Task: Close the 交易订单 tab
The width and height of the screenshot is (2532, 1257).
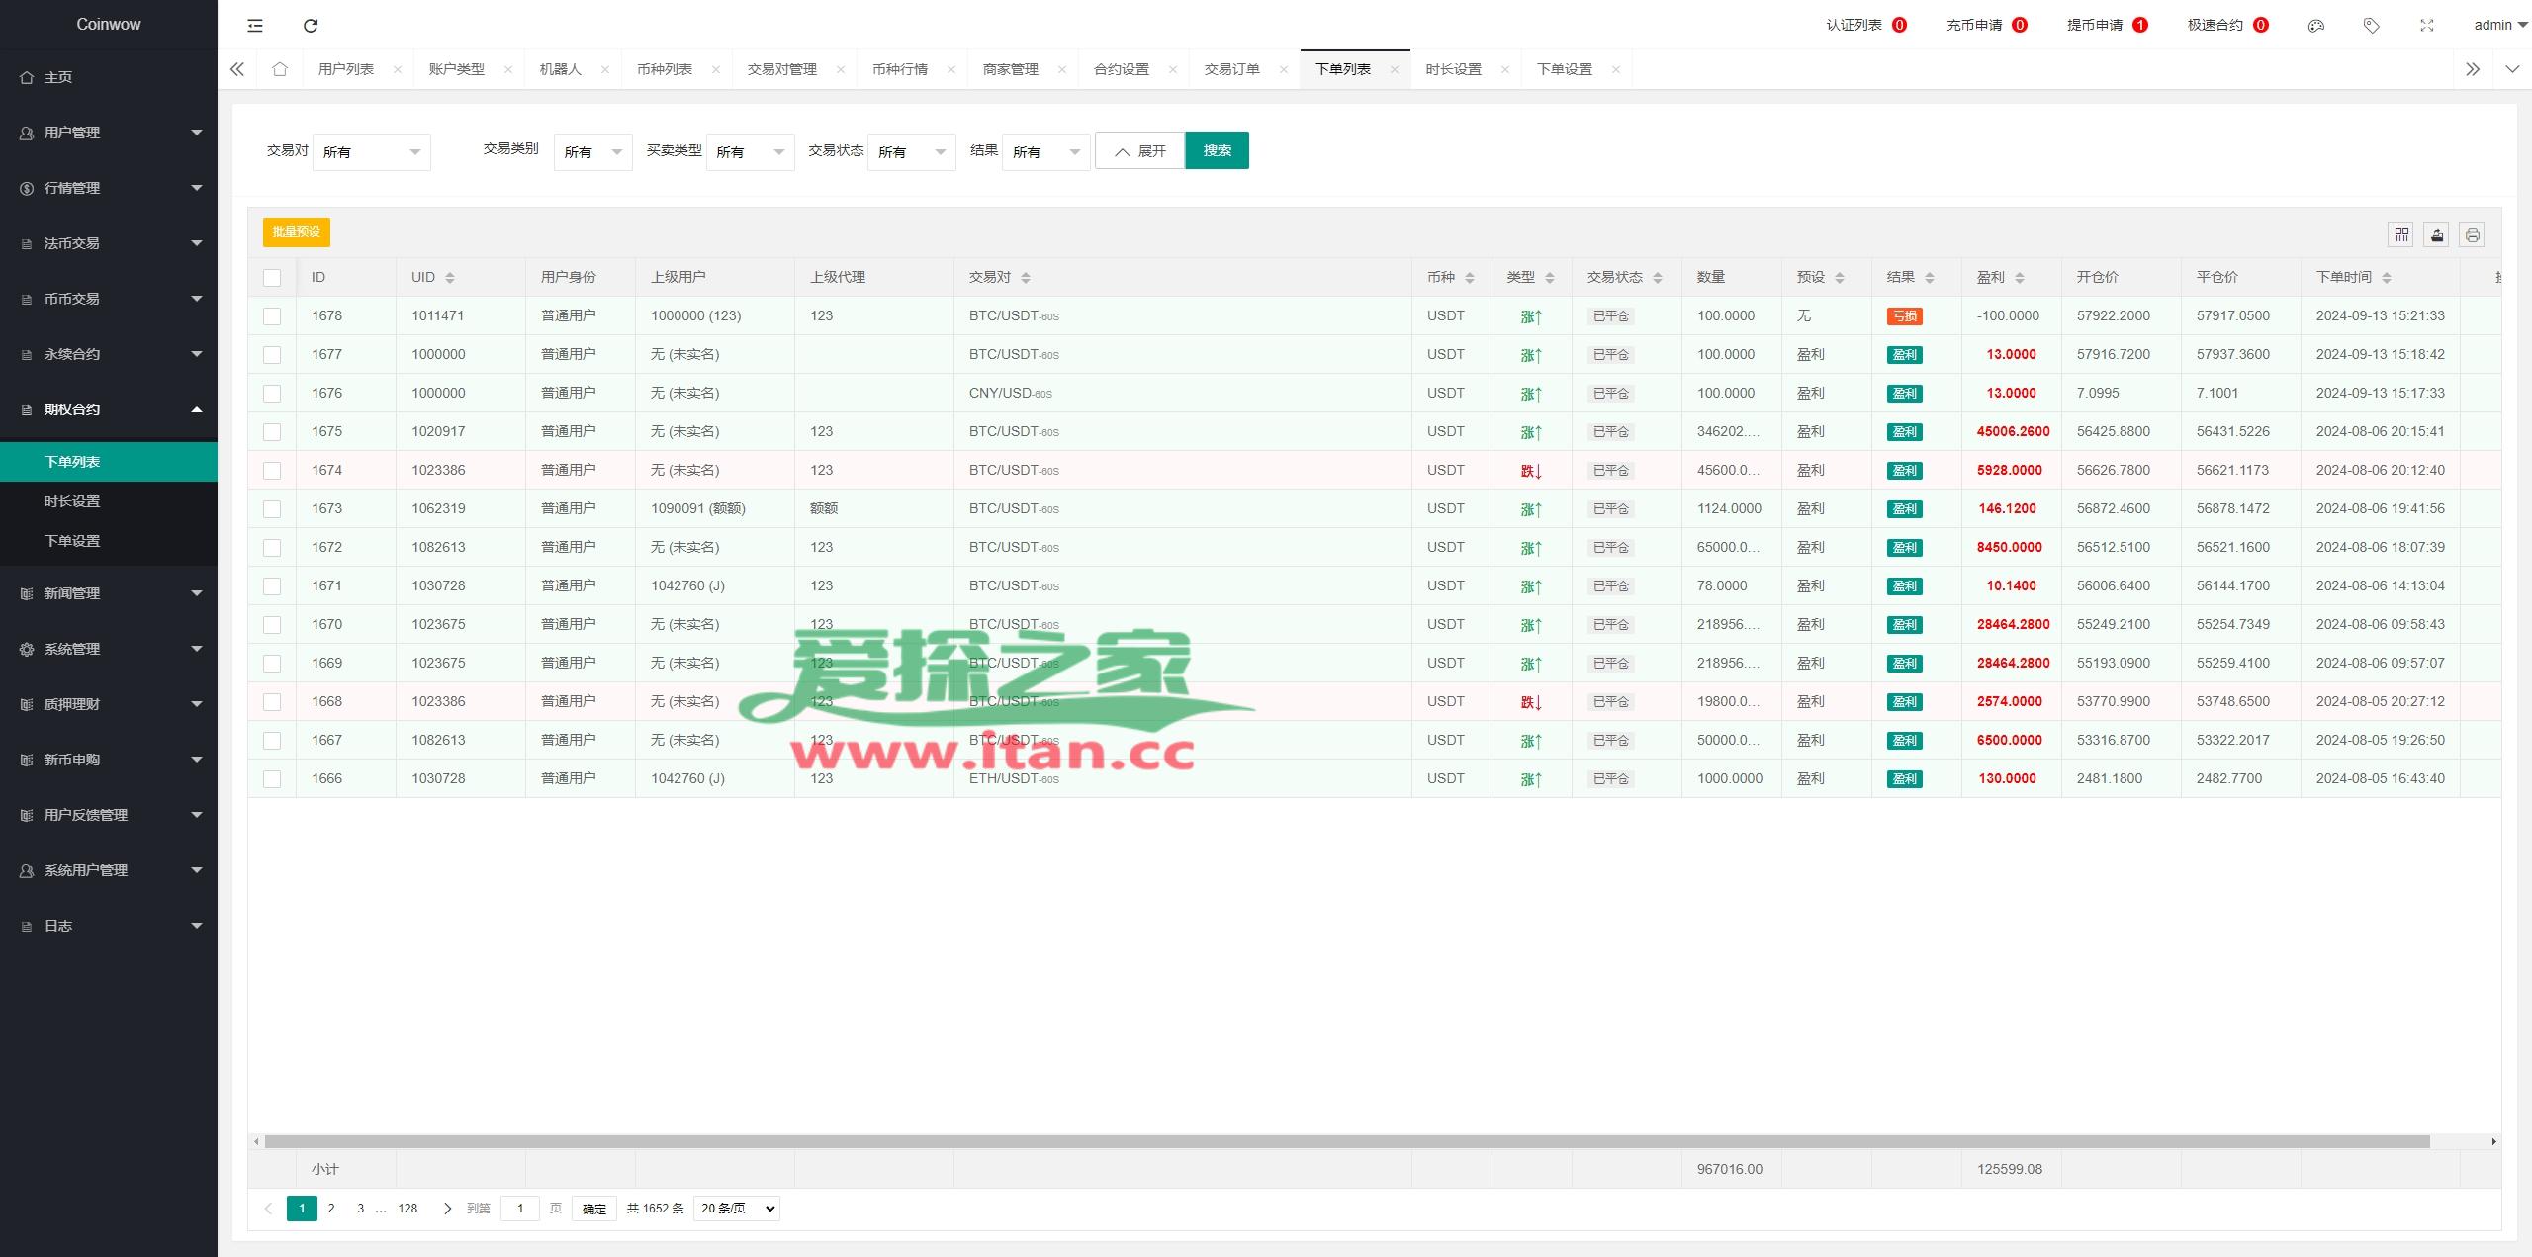Action: 1284,69
